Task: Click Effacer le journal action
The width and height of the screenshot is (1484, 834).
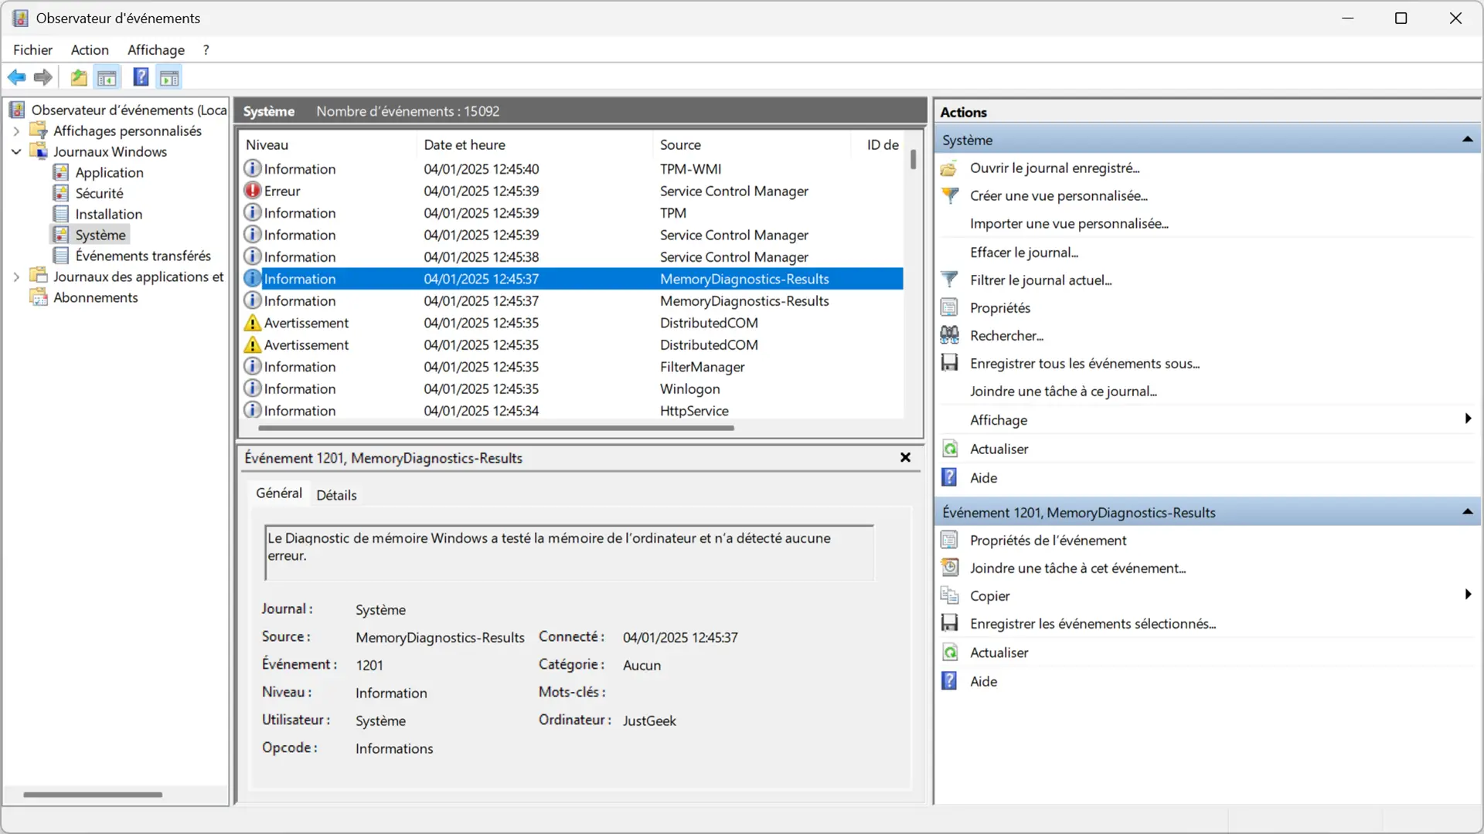Action: point(1024,252)
